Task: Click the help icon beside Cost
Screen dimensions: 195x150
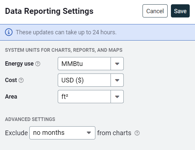Action: click(x=21, y=80)
